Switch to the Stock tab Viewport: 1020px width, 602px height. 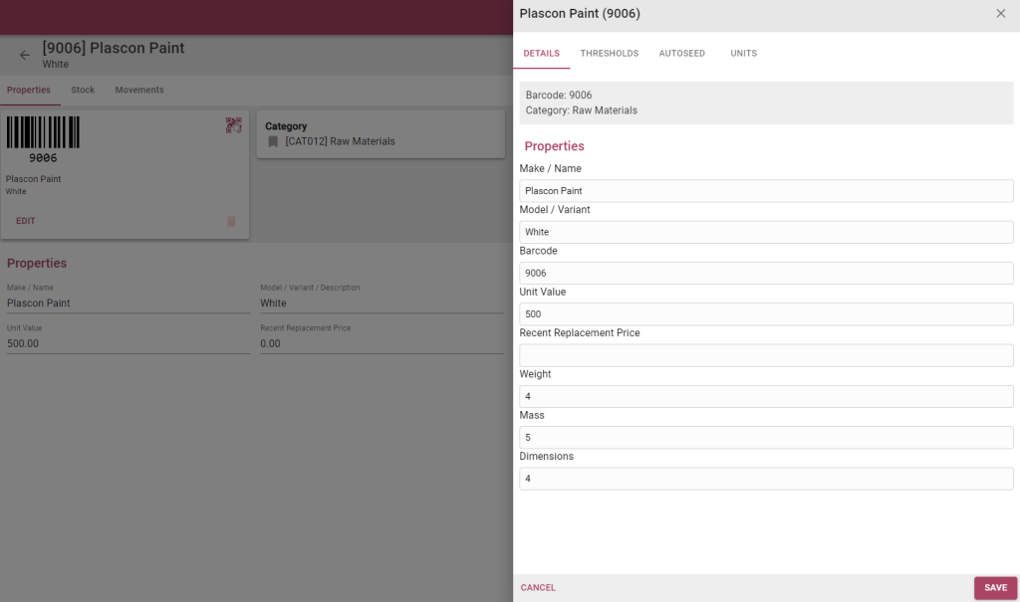click(83, 90)
